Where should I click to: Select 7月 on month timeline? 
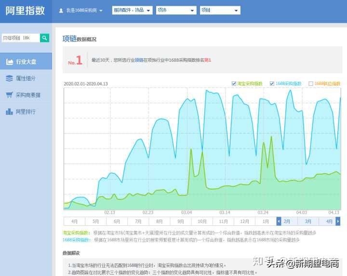(x=138, y=221)
